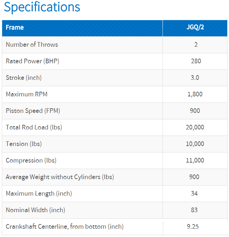Select the Total Rod Load (lbs) label
The height and width of the screenshot is (237, 229).
(37, 127)
